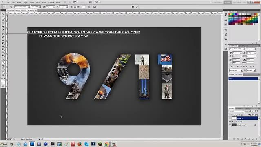Viewport: 261px width, 147px height.
Task: Select the Horizontal Type tool in toolbox
Action: point(3,62)
